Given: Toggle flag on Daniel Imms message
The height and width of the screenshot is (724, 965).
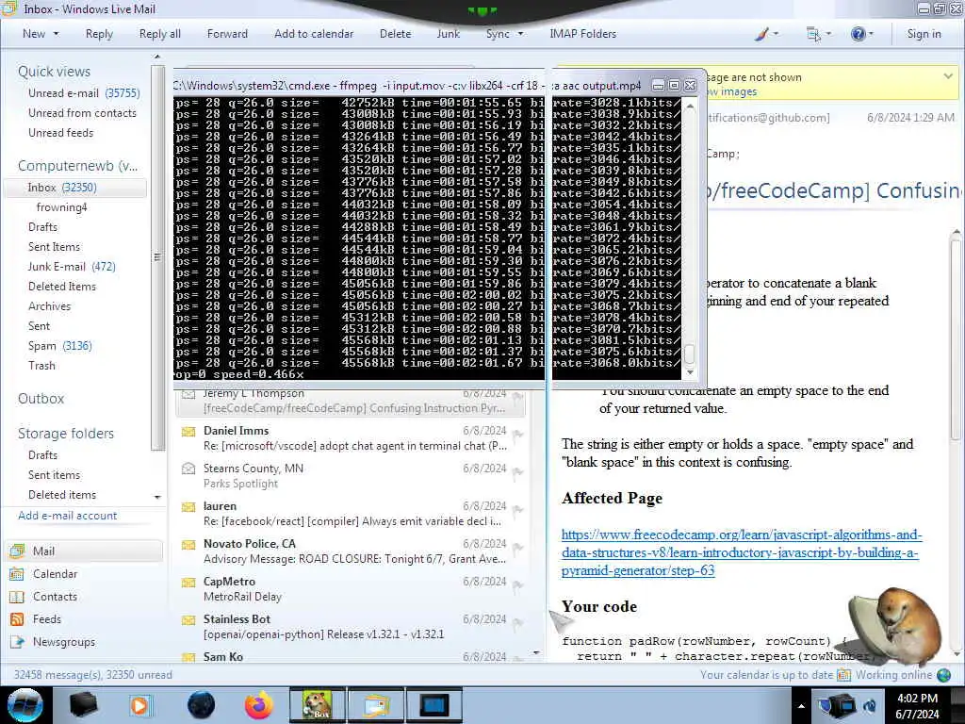Looking at the screenshot, I should [x=518, y=435].
